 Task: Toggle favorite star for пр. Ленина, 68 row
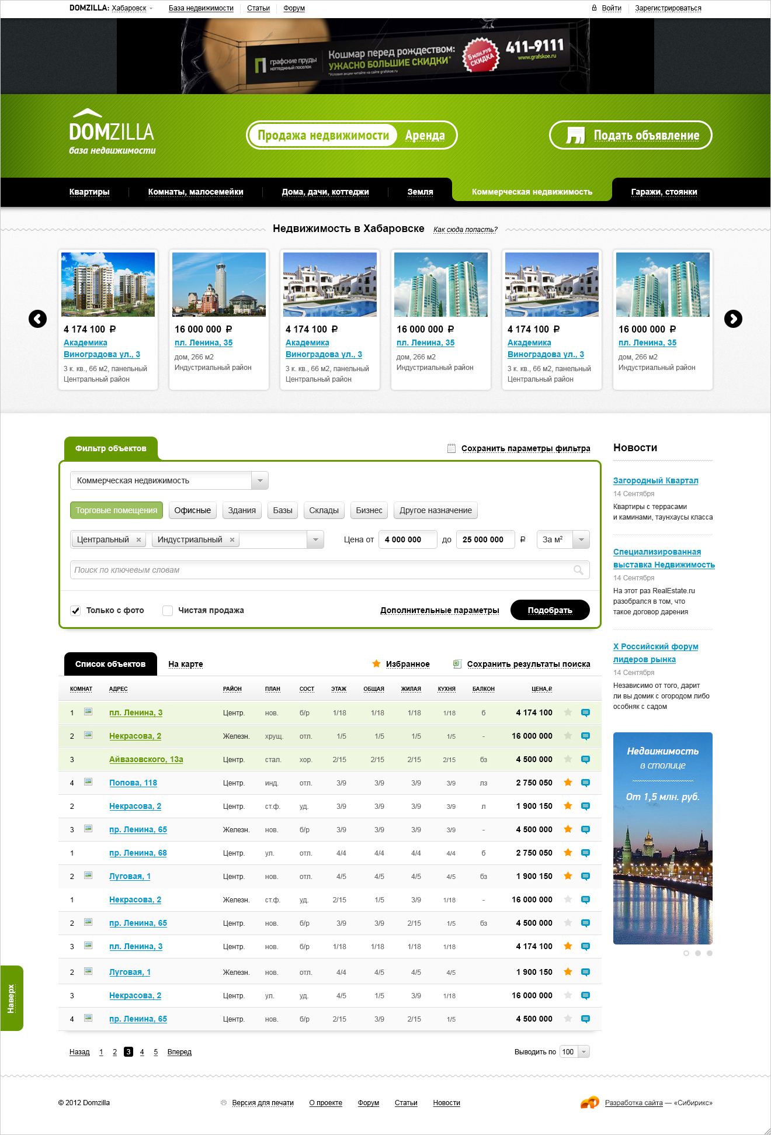click(568, 852)
